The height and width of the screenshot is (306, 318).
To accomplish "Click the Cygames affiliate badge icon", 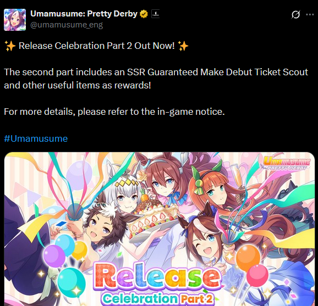I will tap(155, 14).
